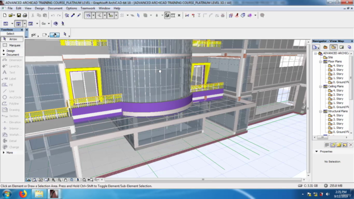Viewport: 354px width, 199px height.
Task: Click the vertical scrollbar of the 3D view
Action: pyautogui.click(x=309, y=108)
